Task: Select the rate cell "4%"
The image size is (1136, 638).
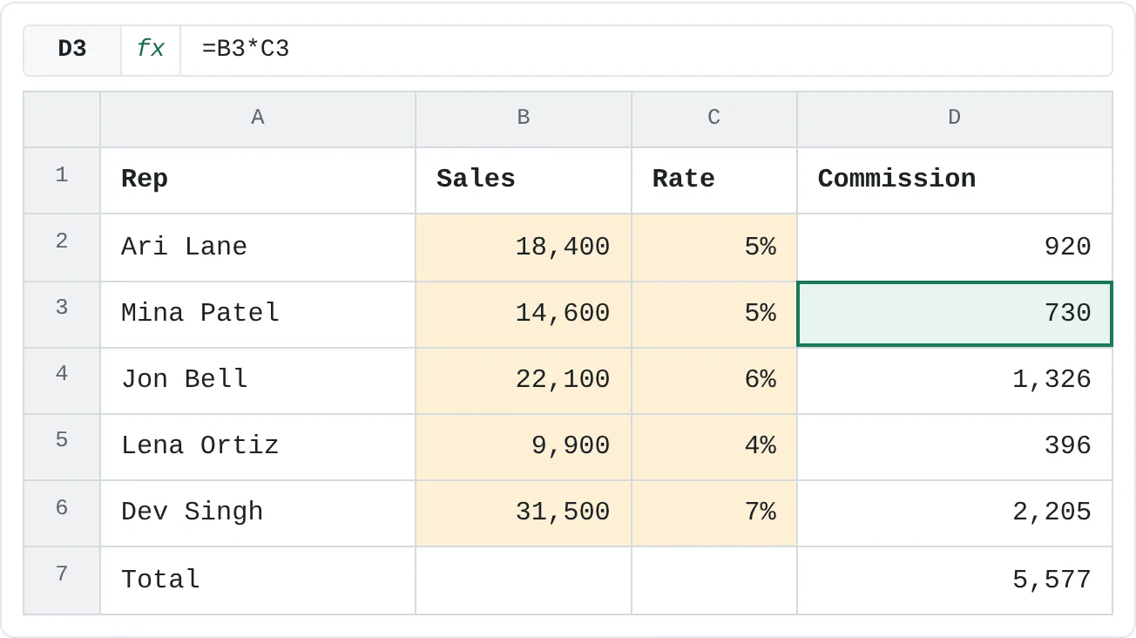Action: click(x=714, y=446)
